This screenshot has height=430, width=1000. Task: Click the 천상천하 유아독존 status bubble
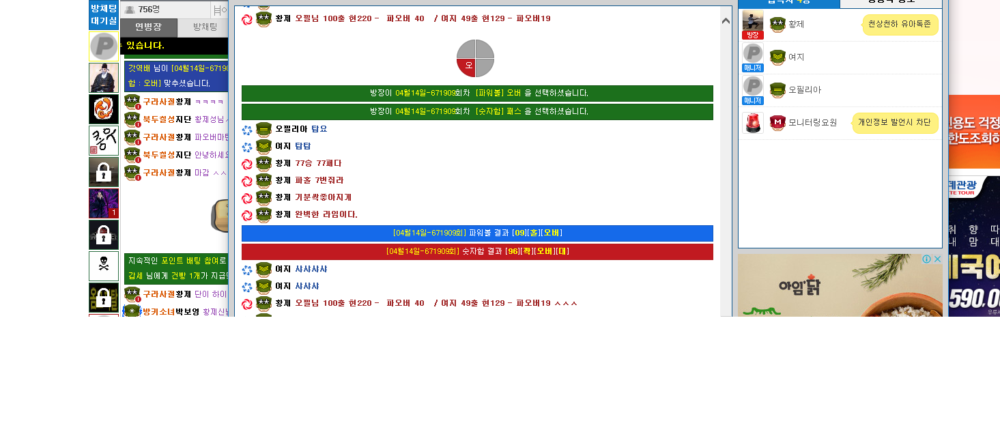tap(900, 25)
